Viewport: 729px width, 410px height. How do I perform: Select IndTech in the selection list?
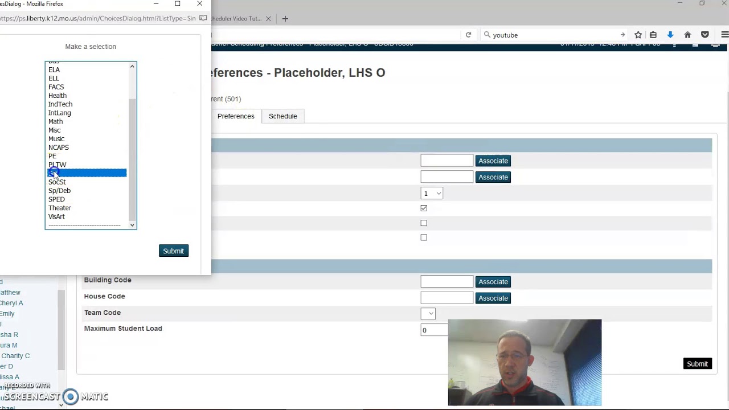click(x=60, y=104)
